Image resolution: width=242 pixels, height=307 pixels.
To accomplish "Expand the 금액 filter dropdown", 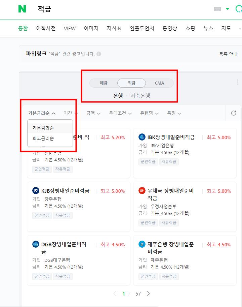I will point(93,113).
